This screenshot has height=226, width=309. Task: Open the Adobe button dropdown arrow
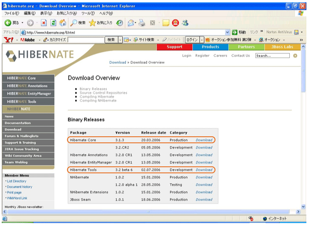point(40,40)
